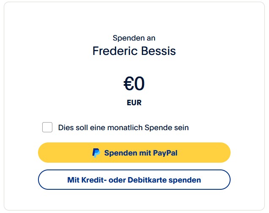Screen dimensions: 269x213
Task: Choose 'Mit Kredit- oder Debitkarte spenden'
Action: coord(134,180)
